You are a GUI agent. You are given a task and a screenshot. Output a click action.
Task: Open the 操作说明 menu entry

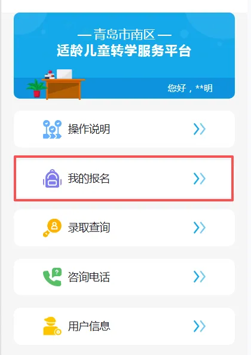(124, 129)
